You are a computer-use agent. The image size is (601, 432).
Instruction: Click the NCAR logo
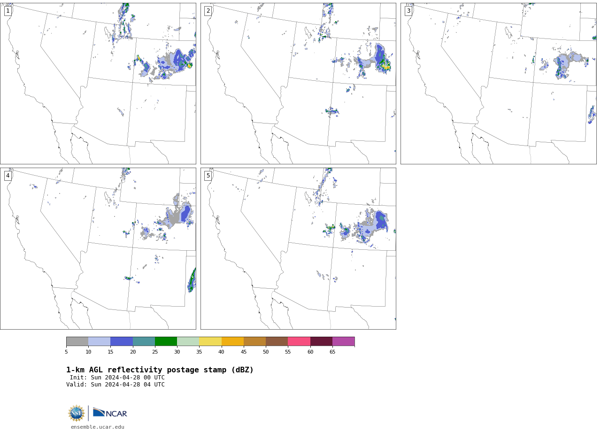pos(110,413)
